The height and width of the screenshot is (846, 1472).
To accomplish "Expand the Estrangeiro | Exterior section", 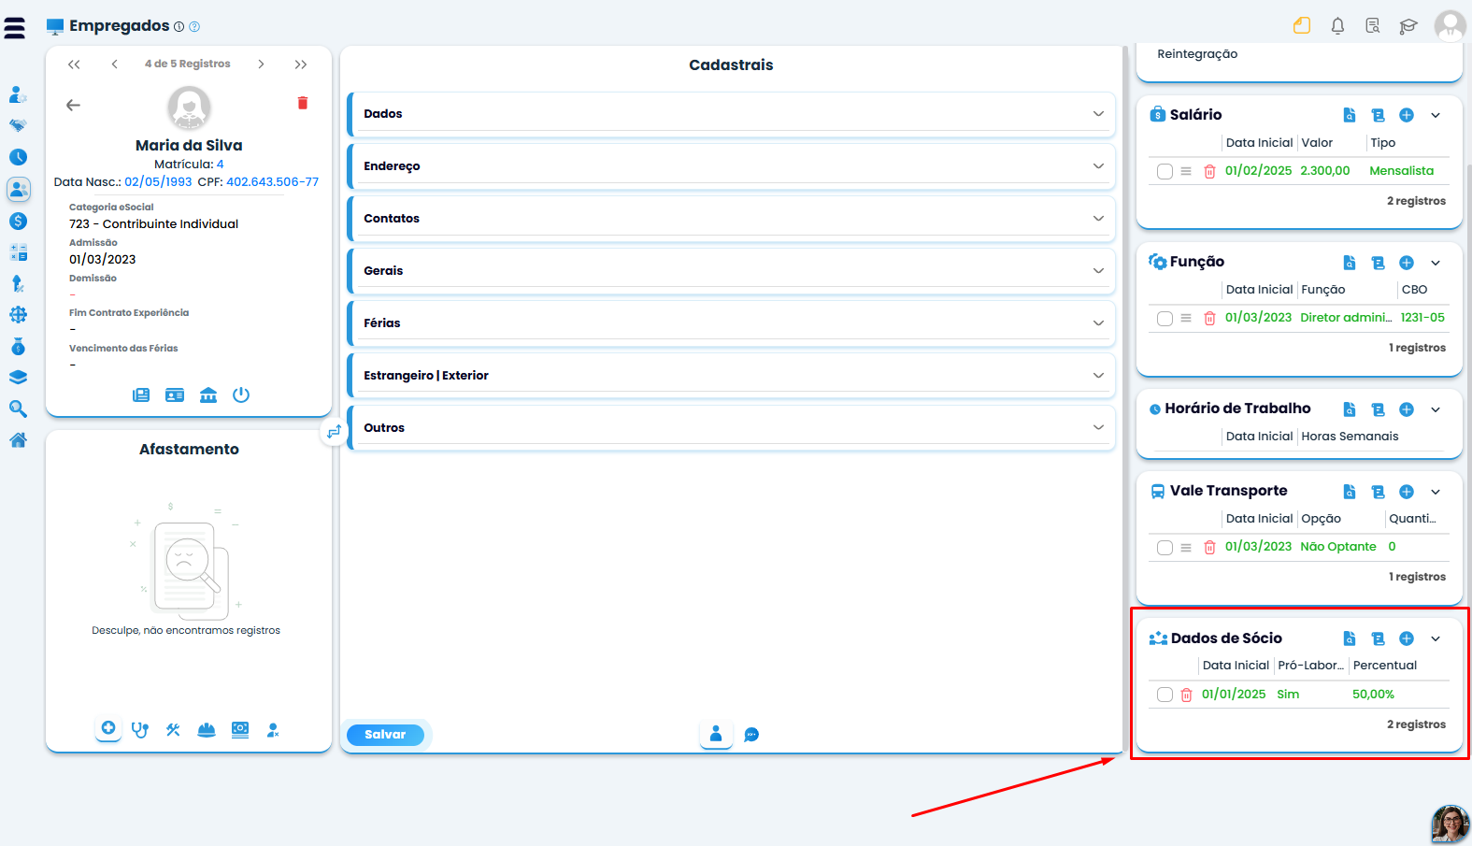I will [731, 376].
